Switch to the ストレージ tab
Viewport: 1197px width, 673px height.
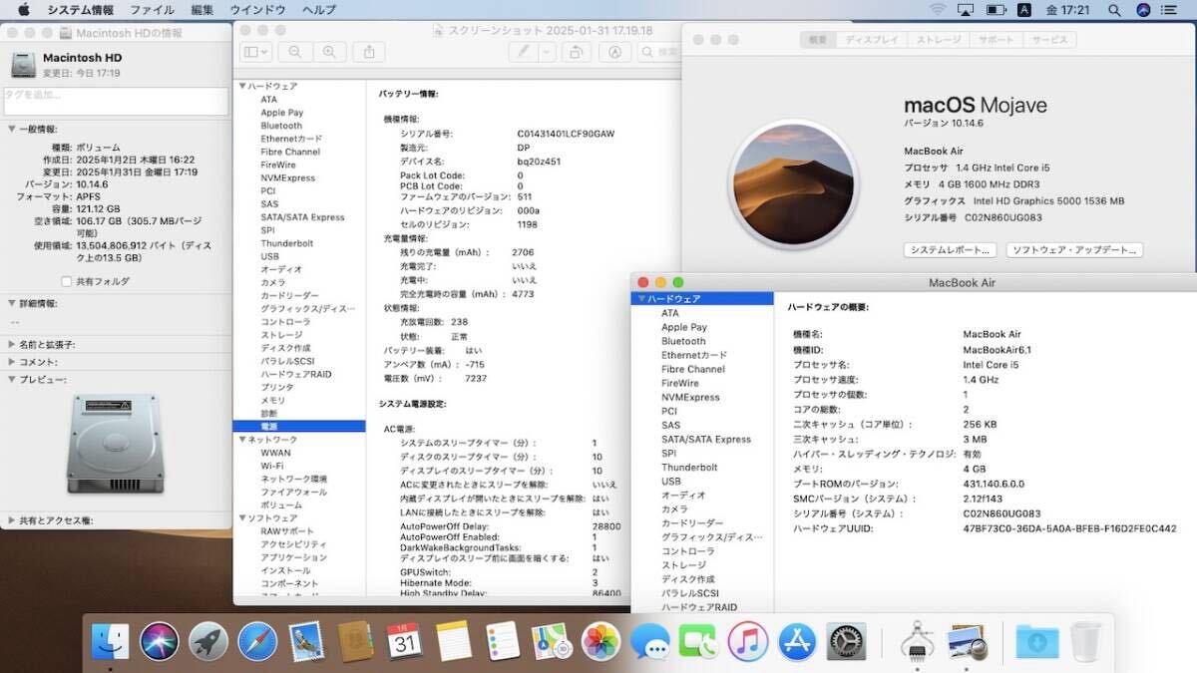tap(939, 40)
